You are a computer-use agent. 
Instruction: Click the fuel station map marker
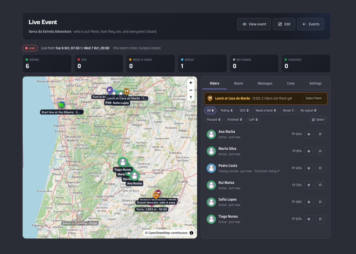110,90
